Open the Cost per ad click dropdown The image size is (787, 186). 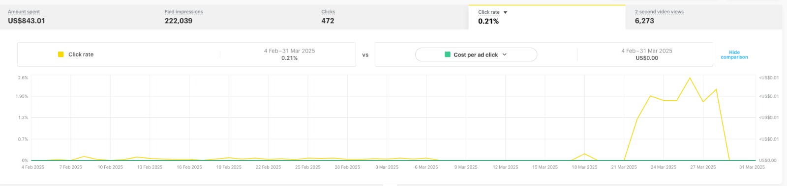click(x=476, y=54)
